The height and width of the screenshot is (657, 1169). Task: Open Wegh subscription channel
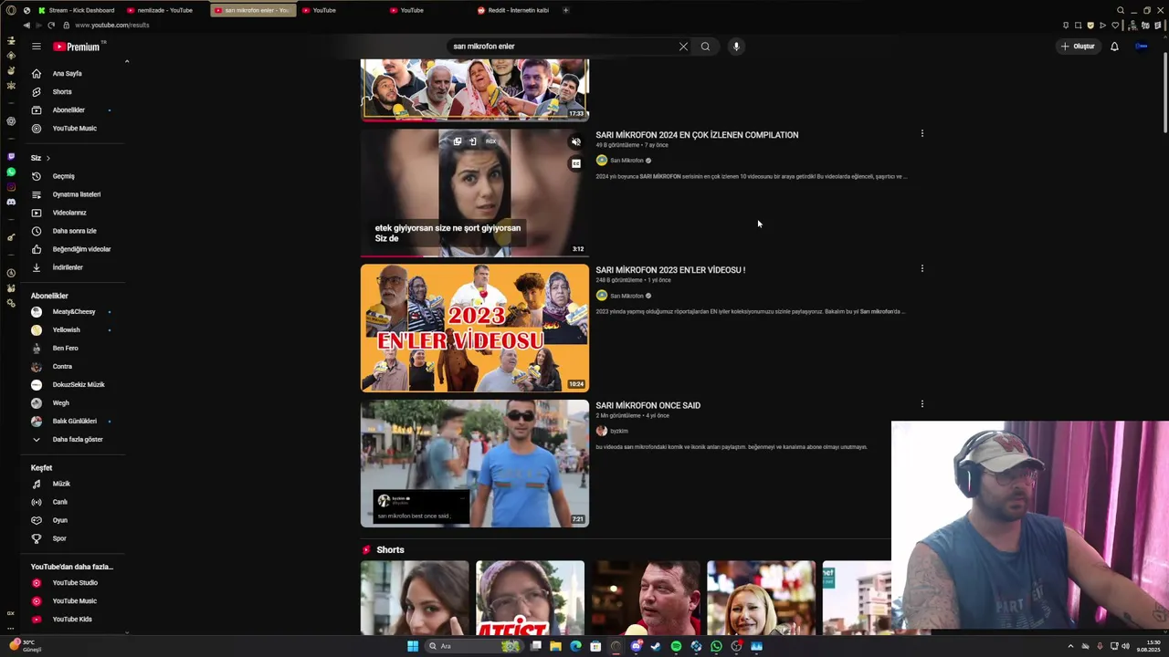coord(60,403)
